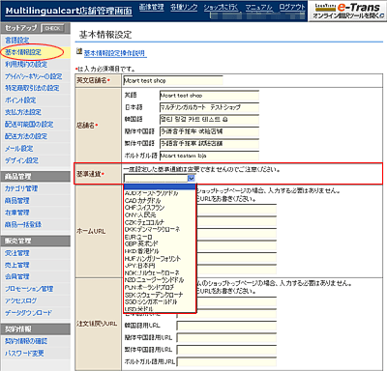Click the 簡体中国語用URL order-return field
Viewport: 387px width, 371px height.
[226, 338]
